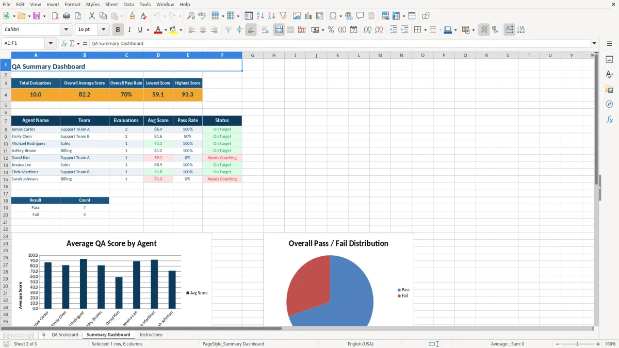
Task: Toggle Print Preview
Action: pyautogui.click(x=78, y=16)
